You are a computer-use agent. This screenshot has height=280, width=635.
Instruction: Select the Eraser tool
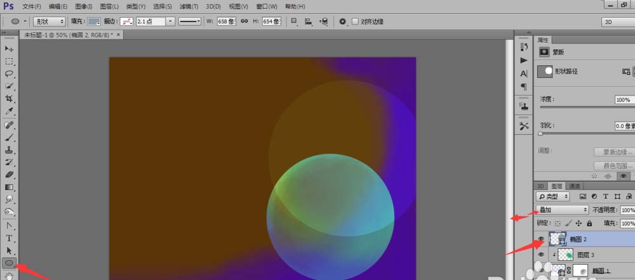(10, 175)
